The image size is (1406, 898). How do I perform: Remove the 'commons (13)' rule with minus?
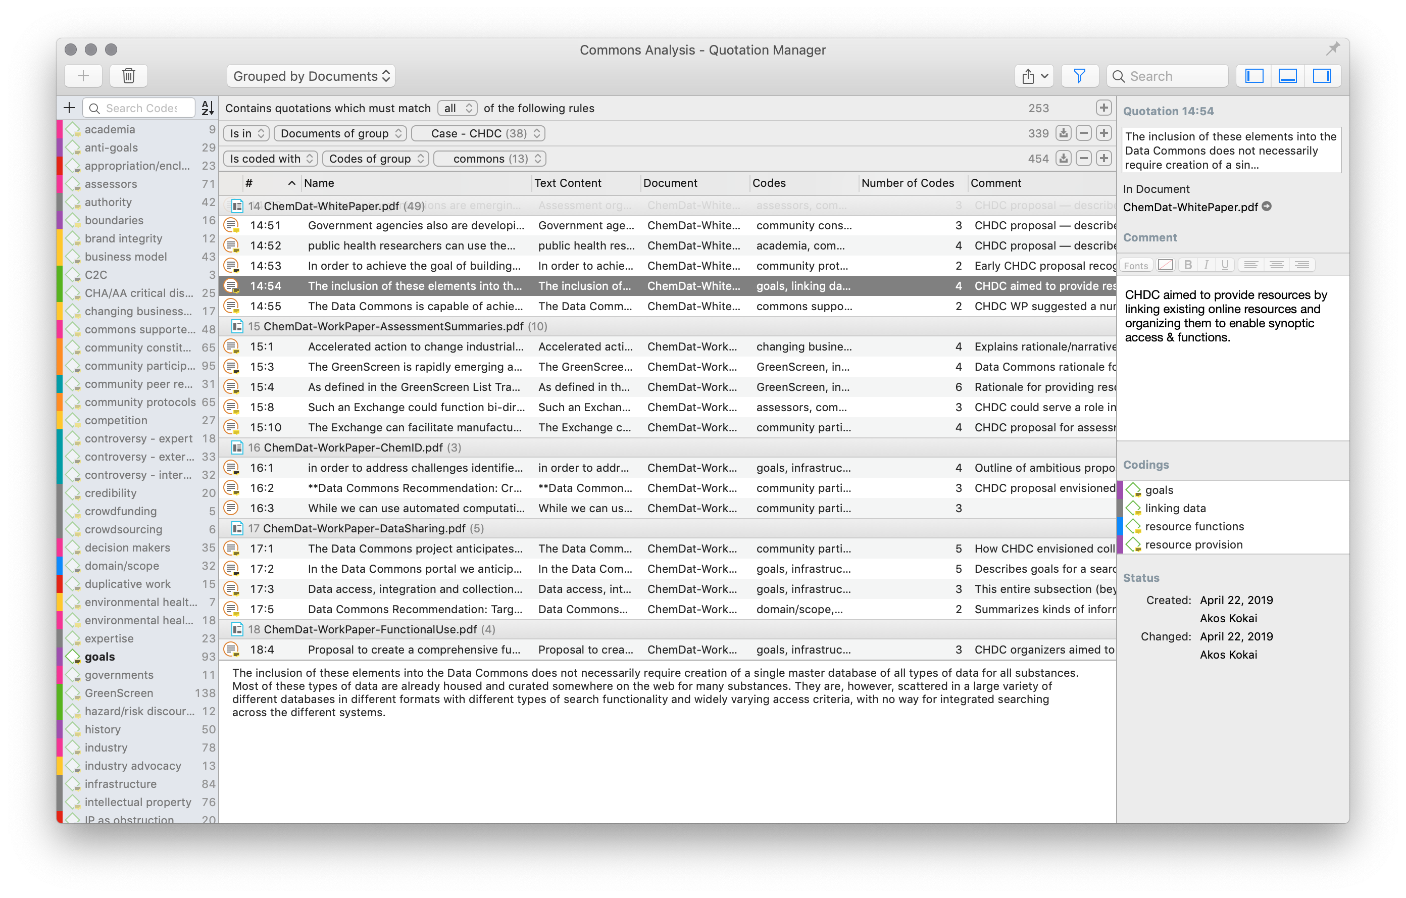pyautogui.click(x=1084, y=158)
